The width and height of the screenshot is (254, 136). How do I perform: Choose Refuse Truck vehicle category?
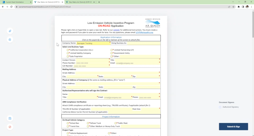[x=88, y=123]
